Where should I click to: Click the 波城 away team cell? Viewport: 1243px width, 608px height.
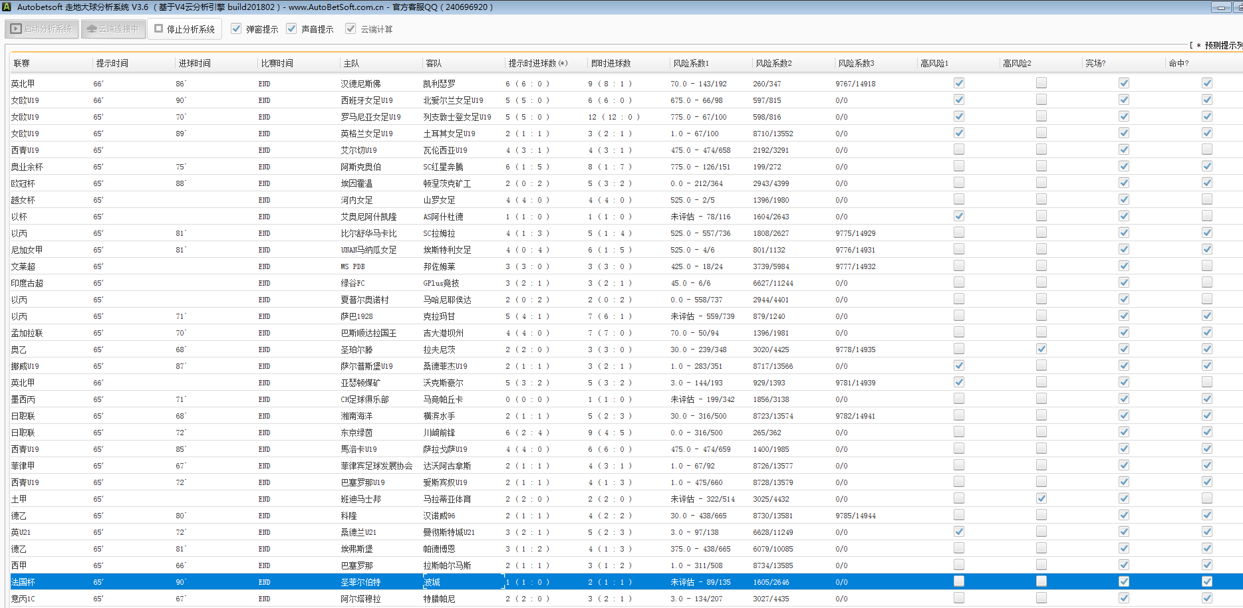pos(432,582)
